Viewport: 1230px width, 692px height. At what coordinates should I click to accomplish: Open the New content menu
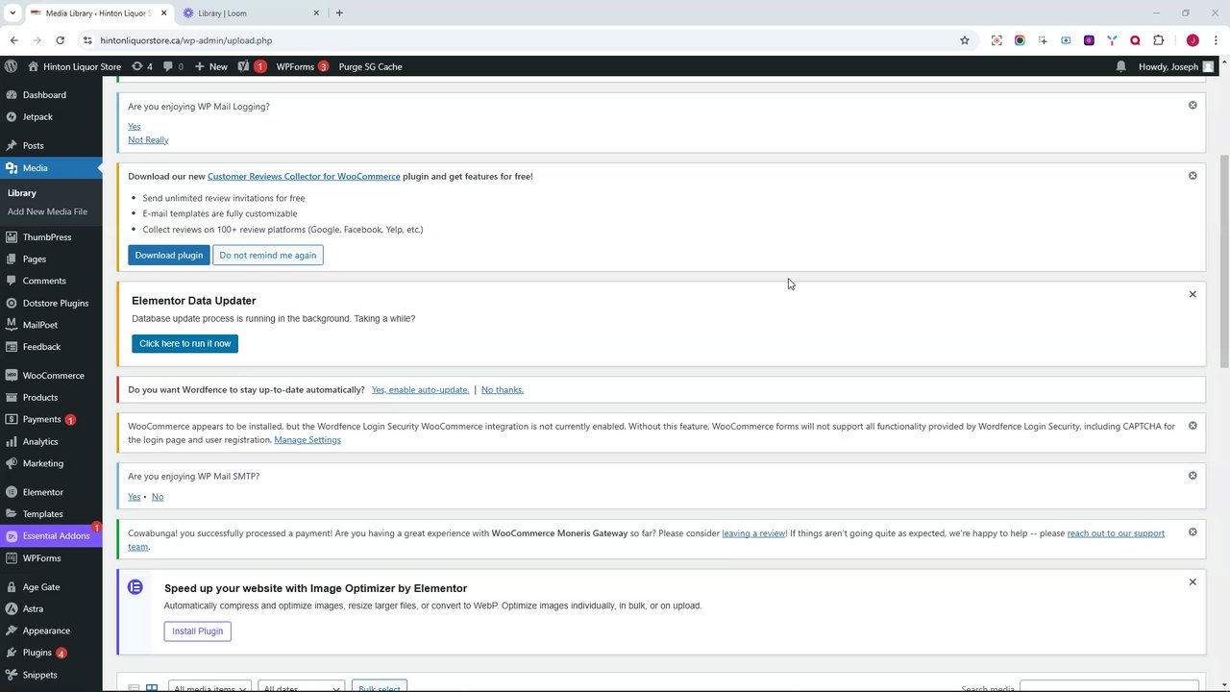point(210,66)
